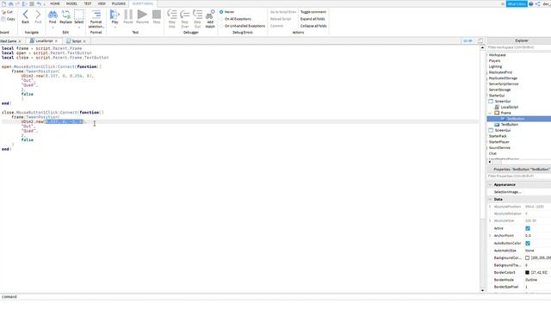This screenshot has height=310, width=551.
Task: Open the VIEW ribbon tab
Action: pyautogui.click(x=102, y=3)
